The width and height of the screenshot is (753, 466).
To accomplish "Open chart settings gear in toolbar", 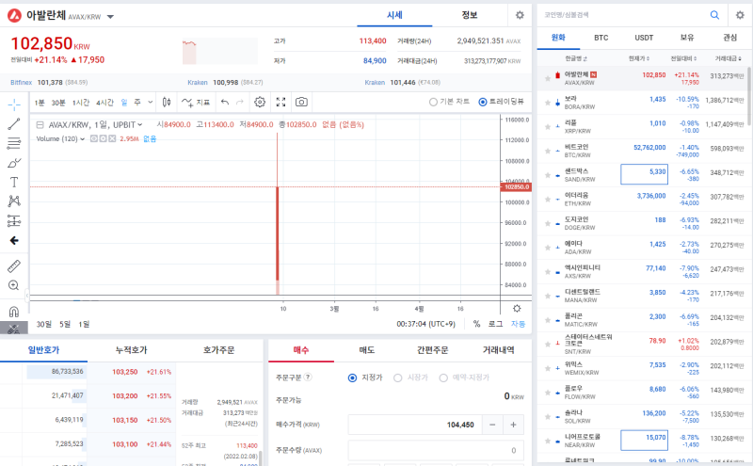I will pos(260,102).
